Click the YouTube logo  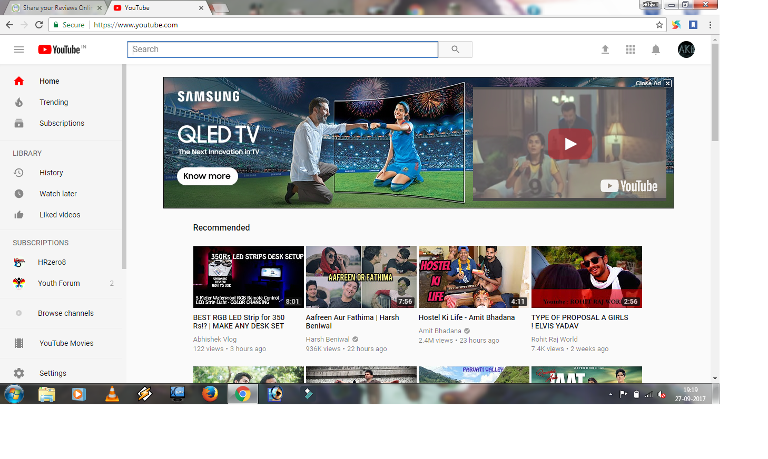tap(60, 49)
